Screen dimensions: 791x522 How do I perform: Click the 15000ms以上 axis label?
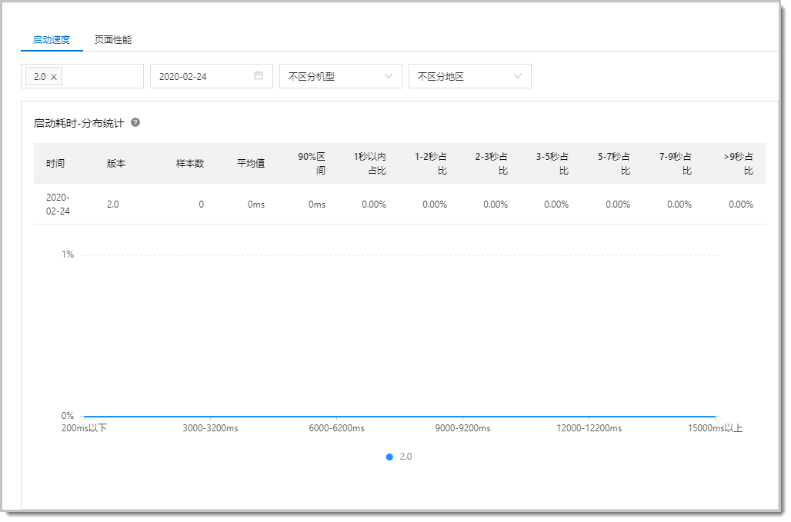716,428
